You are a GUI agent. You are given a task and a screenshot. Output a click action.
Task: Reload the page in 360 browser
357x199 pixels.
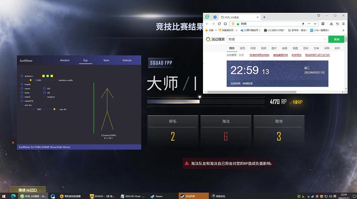click(x=219, y=24)
